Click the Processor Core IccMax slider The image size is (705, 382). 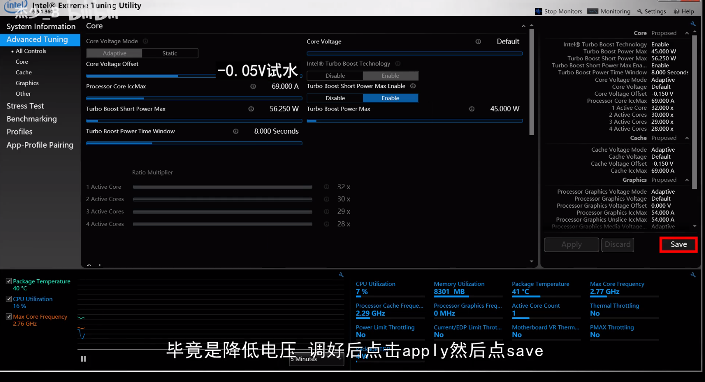(x=194, y=98)
